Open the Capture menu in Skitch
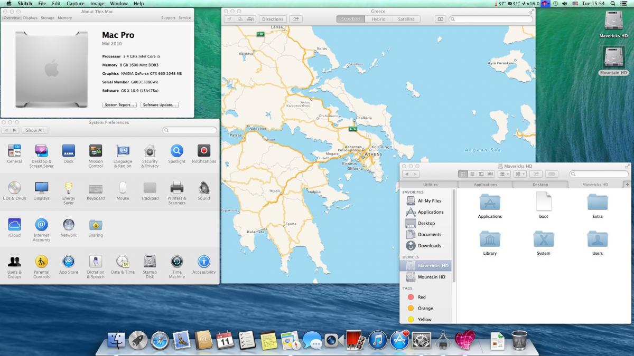 tap(76, 4)
